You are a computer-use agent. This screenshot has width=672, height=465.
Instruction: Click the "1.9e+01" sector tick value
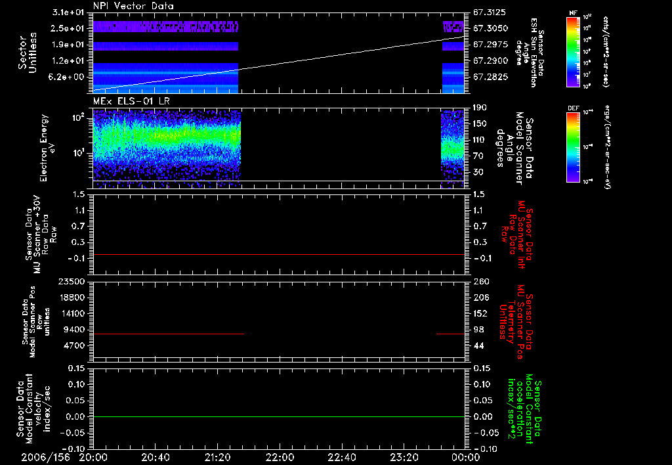68,45
